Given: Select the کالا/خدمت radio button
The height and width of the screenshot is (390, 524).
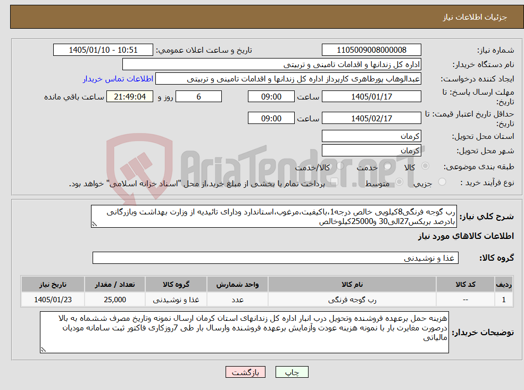Looking at the screenshot, I should [x=340, y=166].
